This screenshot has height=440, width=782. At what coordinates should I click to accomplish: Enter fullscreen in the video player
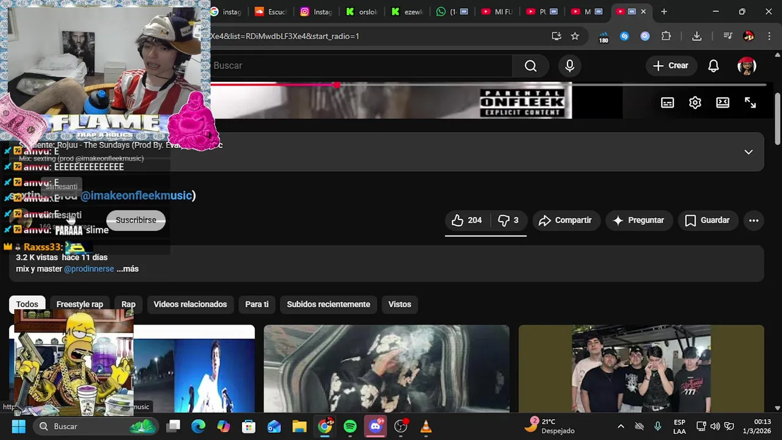750,103
